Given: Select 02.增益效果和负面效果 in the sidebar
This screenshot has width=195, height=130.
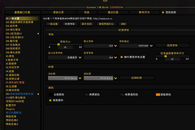Looking at the screenshot, I should [x=19, y=22].
